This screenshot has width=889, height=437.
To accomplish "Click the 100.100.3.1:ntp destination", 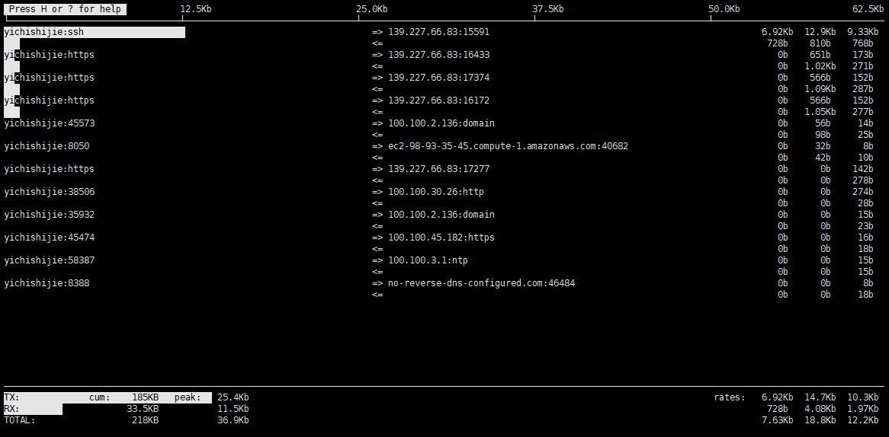I will 428,260.
